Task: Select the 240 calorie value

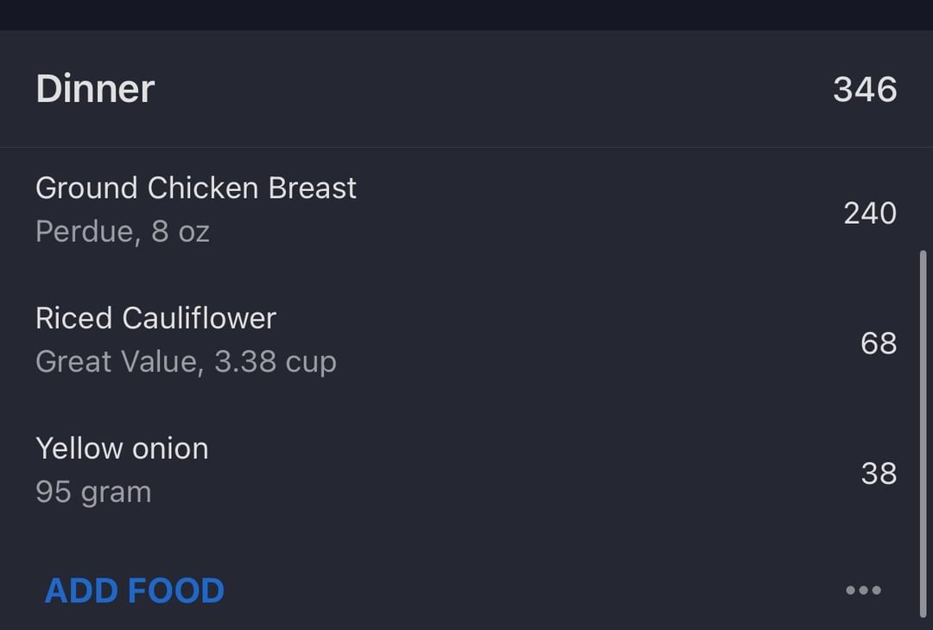Action: point(870,213)
